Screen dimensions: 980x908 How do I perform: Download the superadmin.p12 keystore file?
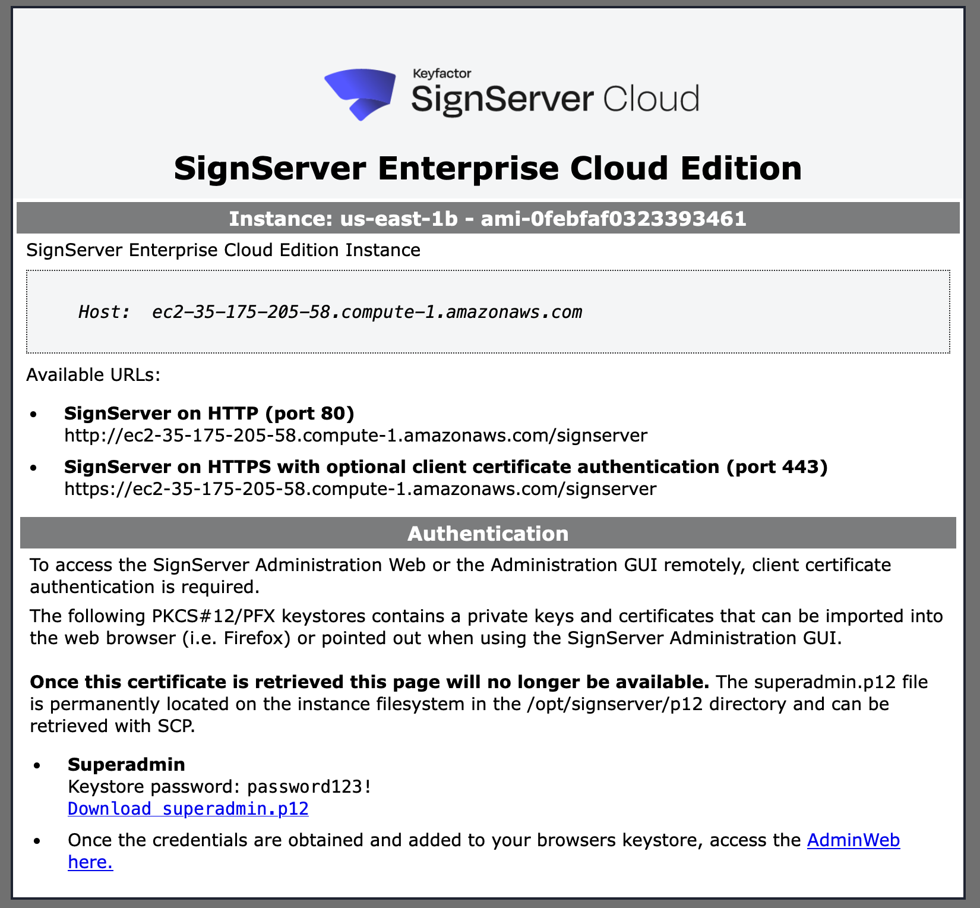tap(188, 809)
